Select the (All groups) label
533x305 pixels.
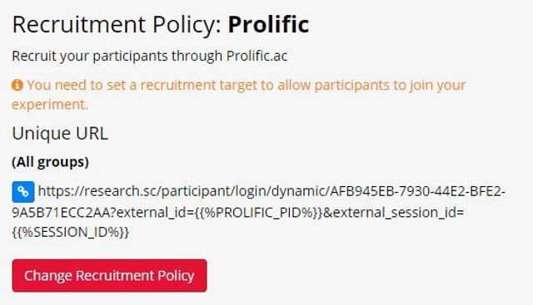(50, 162)
